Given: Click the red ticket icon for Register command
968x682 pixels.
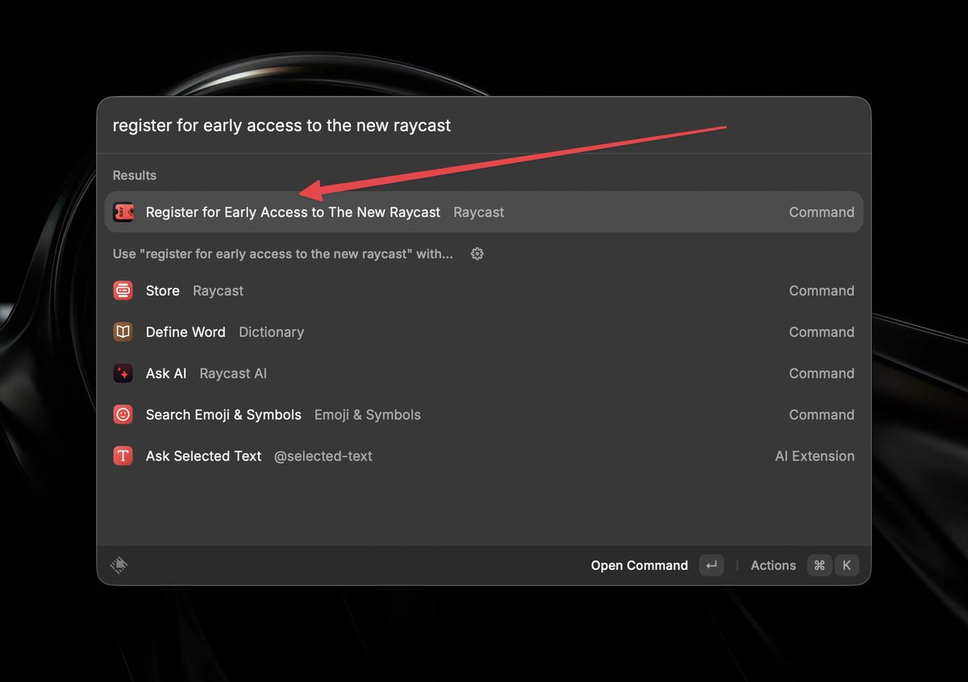Looking at the screenshot, I should click(123, 212).
